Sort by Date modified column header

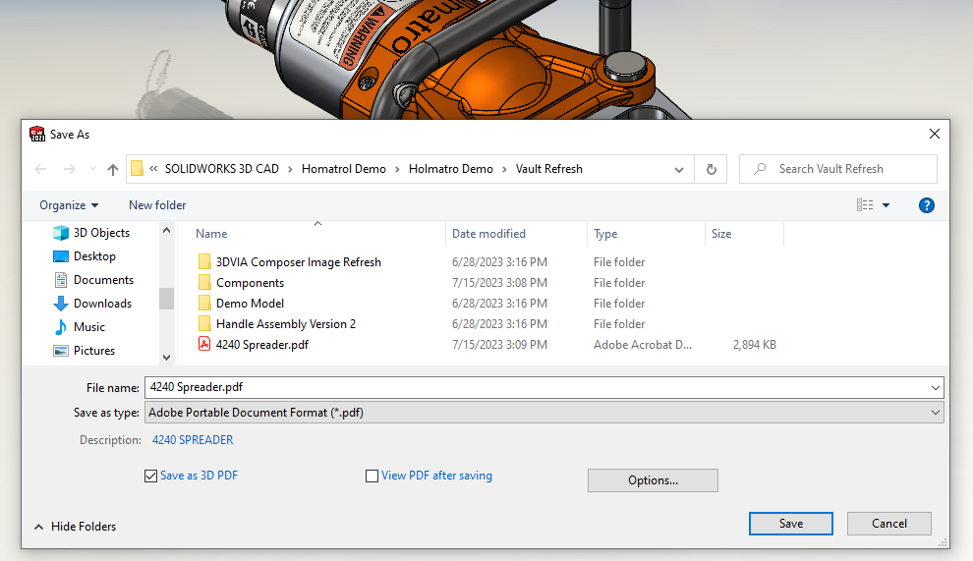click(x=488, y=234)
